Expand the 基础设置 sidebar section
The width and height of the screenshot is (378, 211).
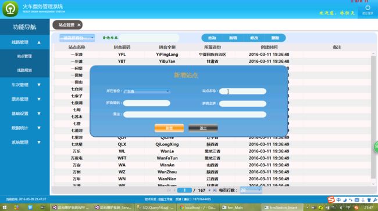(25, 114)
